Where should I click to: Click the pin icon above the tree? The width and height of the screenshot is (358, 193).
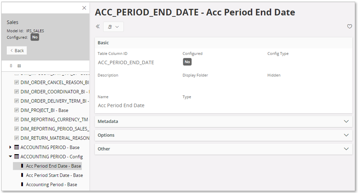tap(11, 66)
